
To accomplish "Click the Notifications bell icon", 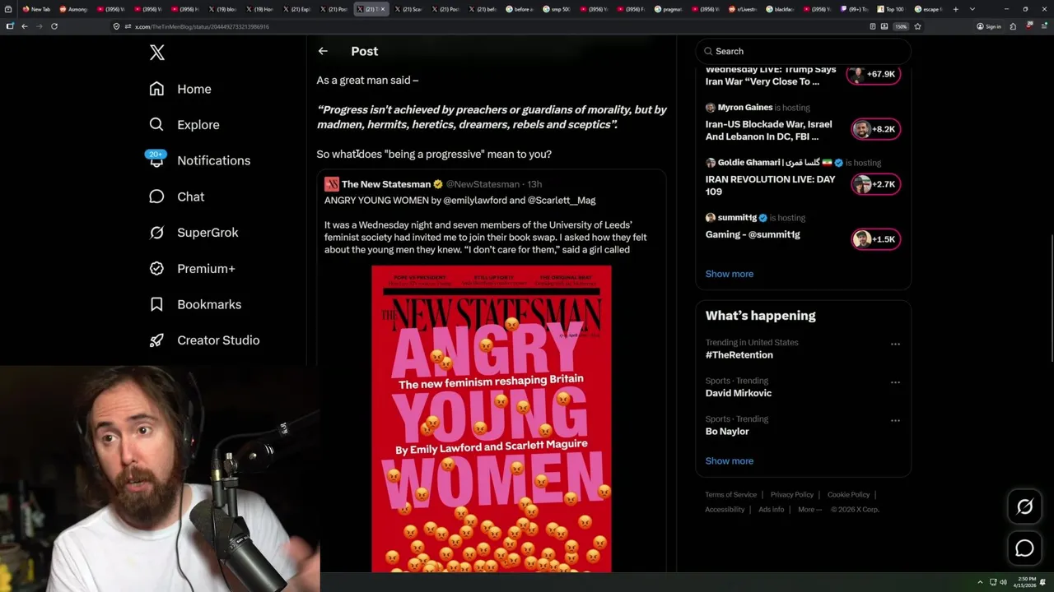I will tap(156, 160).
